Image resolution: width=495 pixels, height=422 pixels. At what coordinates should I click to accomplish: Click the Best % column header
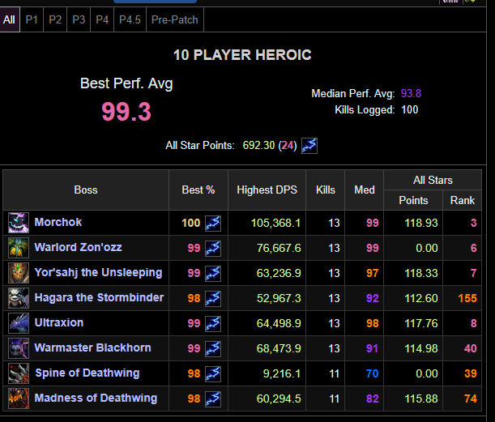(198, 190)
